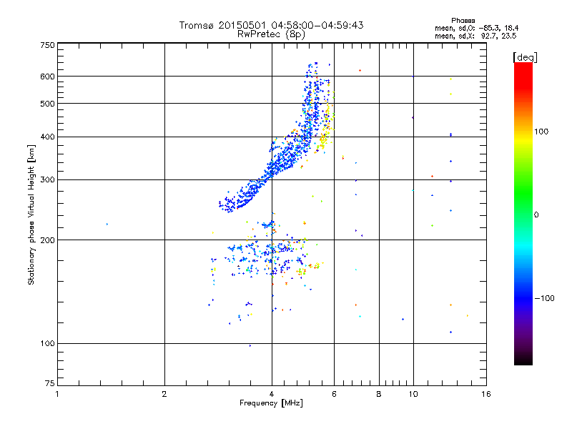Click the x-axis tick label '1'
The height and width of the screenshot is (429, 572).
point(57,394)
